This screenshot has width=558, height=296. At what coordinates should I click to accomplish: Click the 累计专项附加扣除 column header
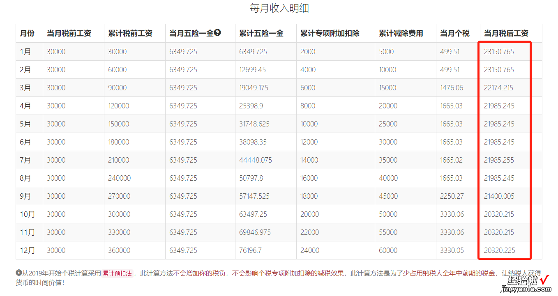click(330, 33)
